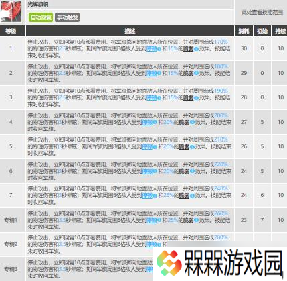The image size is (287, 281).
Task: Click the info icon after 停顿 in level 1 row
Action: coord(159,49)
